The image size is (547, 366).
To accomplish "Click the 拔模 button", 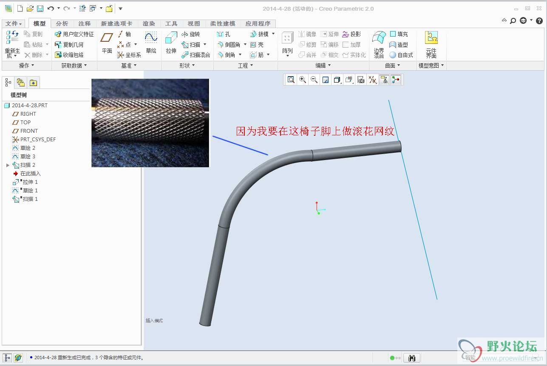I will click(259, 34).
